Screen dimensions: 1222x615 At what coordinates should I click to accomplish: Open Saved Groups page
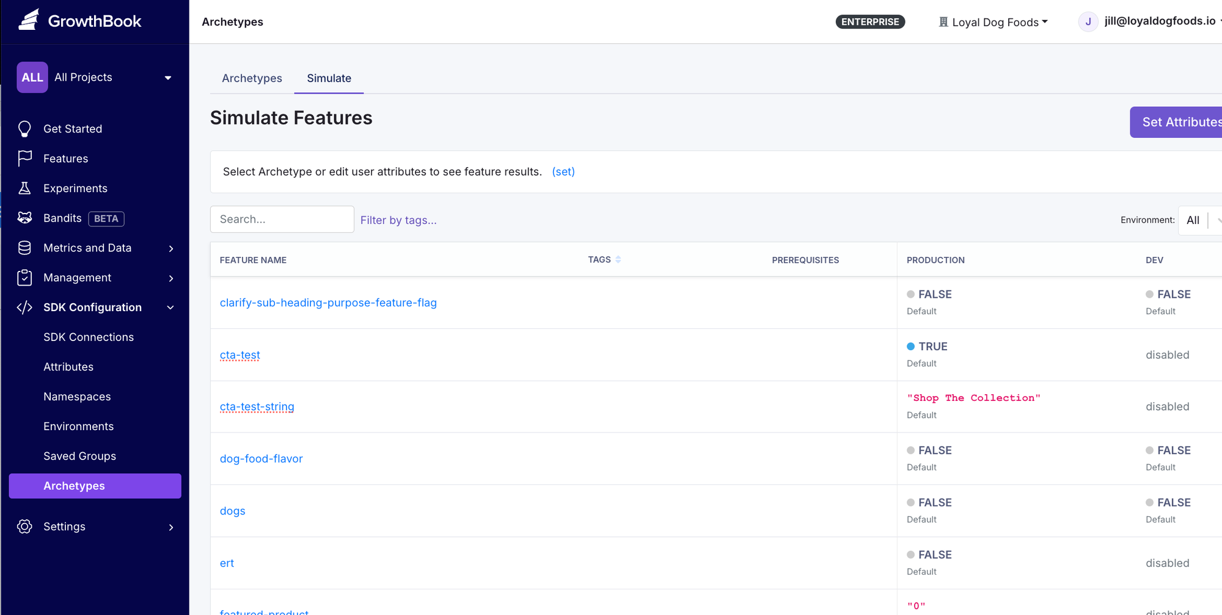pyautogui.click(x=79, y=456)
